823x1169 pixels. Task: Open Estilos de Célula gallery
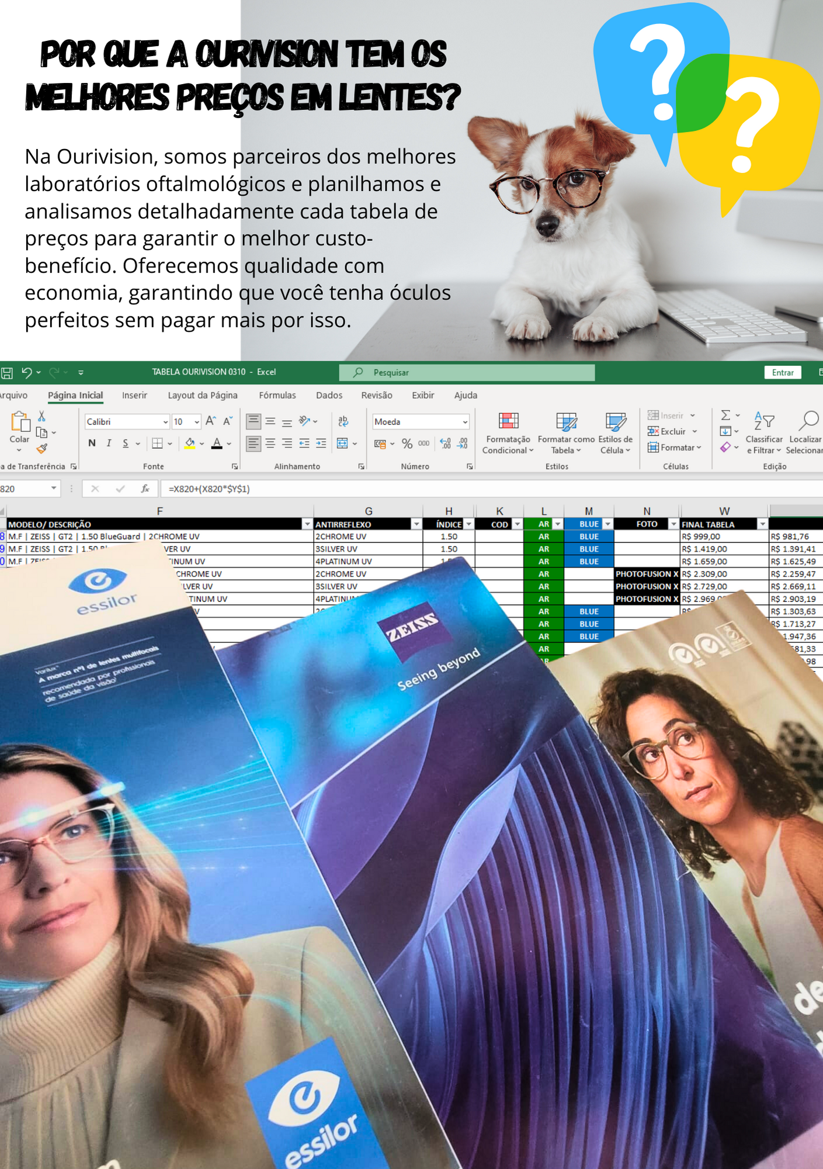[x=616, y=433]
